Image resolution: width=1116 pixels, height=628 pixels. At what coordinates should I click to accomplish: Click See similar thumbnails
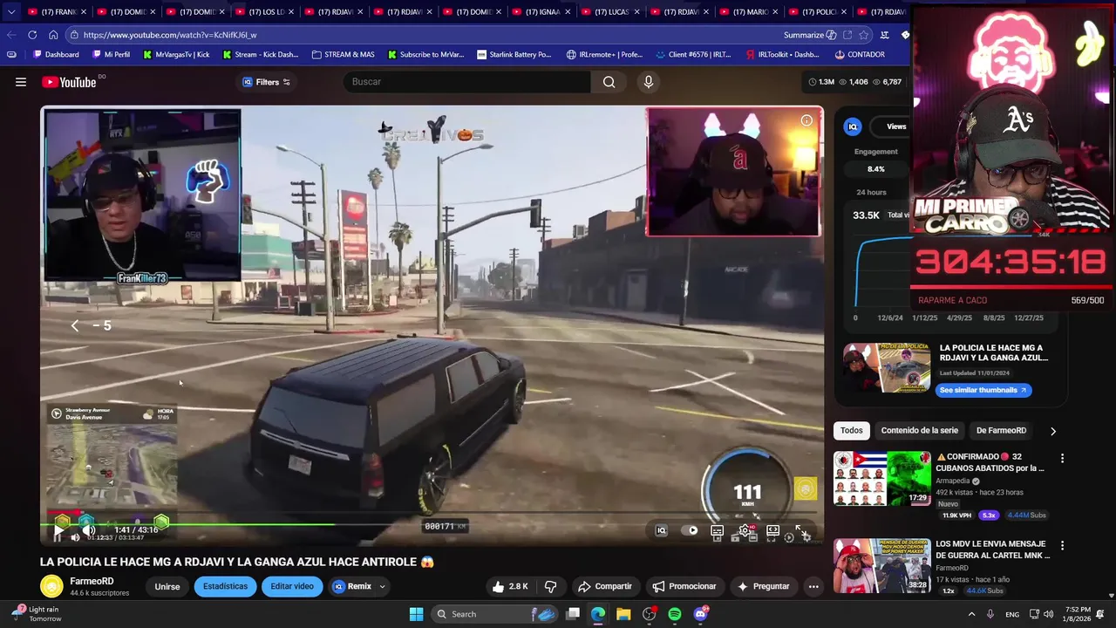click(983, 390)
